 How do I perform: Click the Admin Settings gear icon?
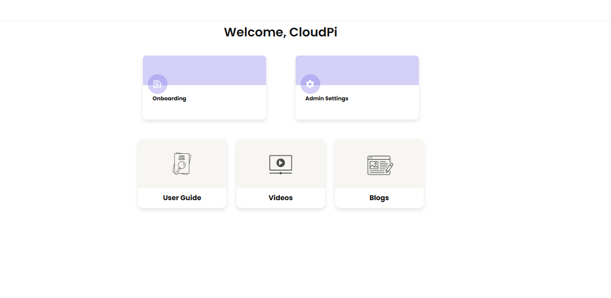point(310,84)
